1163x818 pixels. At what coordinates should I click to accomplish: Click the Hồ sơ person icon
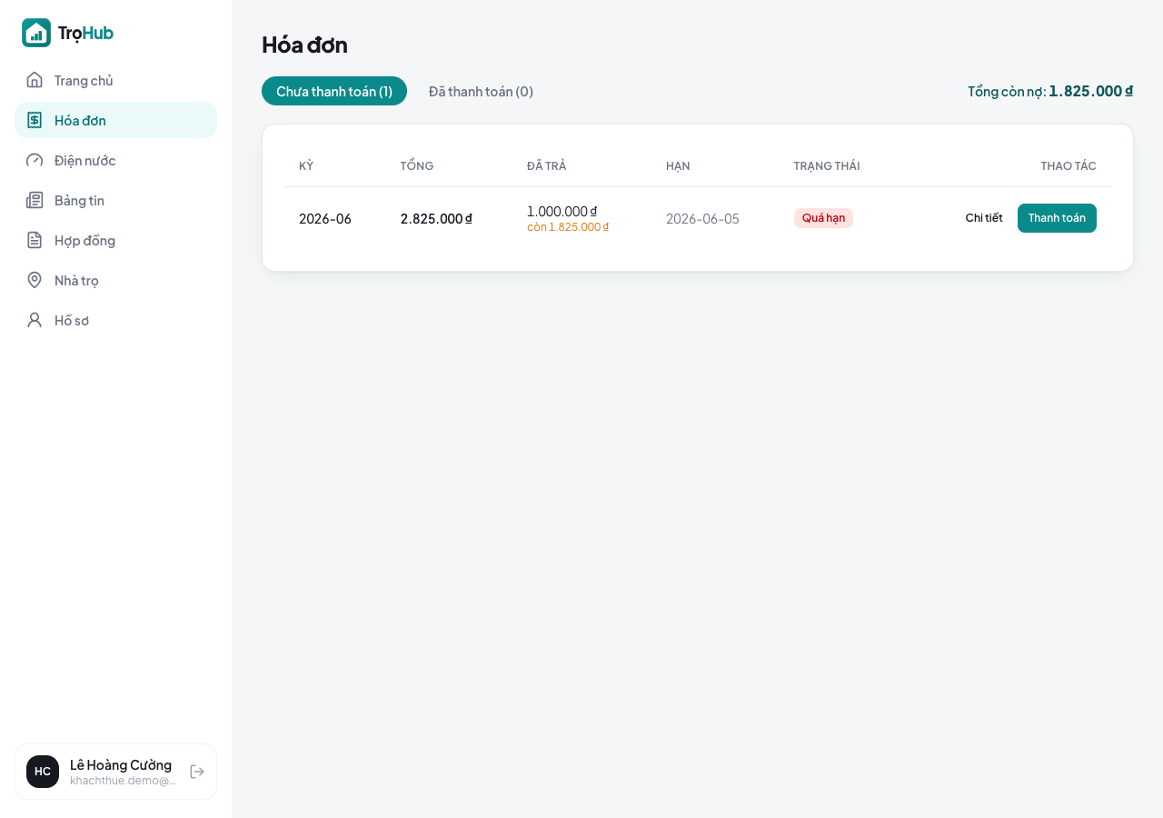click(35, 320)
